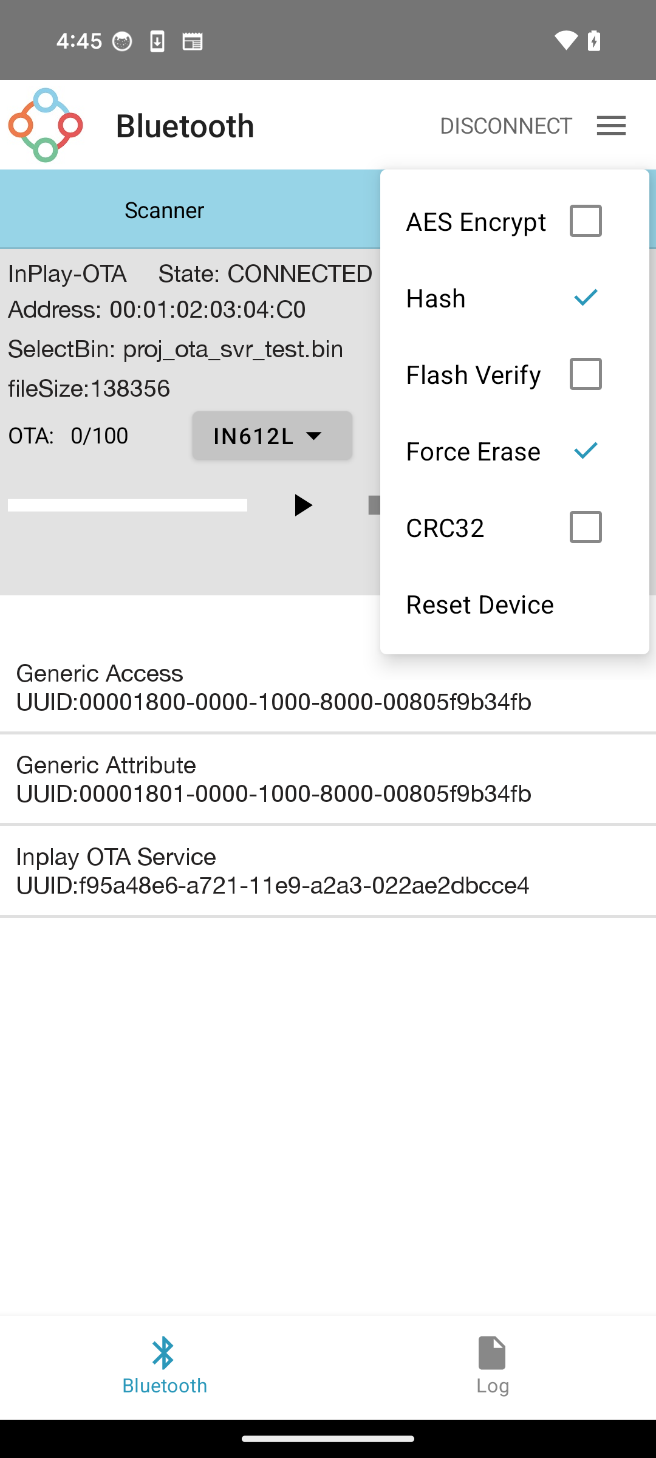This screenshot has height=1458, width=656.
Task: Open the IN612L chip dropdown
Action: coord(272,436)
